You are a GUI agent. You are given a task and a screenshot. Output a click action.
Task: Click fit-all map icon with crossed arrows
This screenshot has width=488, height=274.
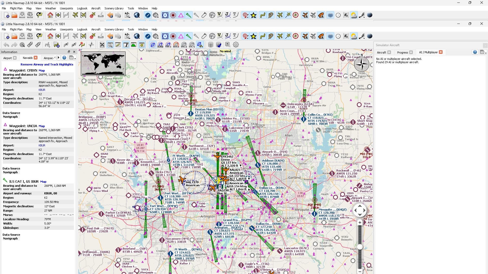(102, 45)
